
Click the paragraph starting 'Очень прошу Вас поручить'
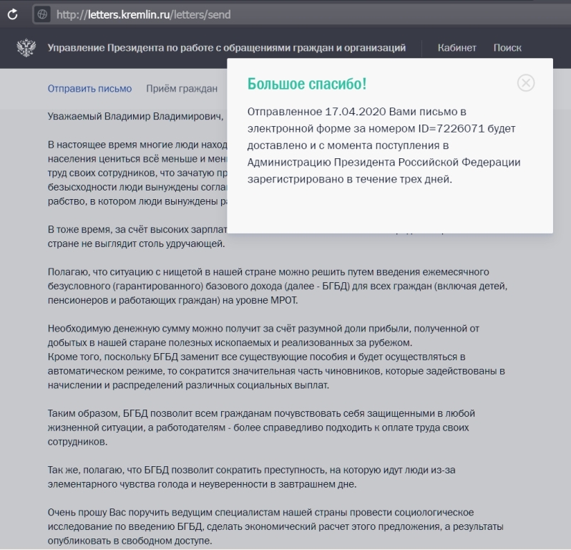tap(275, 526)
